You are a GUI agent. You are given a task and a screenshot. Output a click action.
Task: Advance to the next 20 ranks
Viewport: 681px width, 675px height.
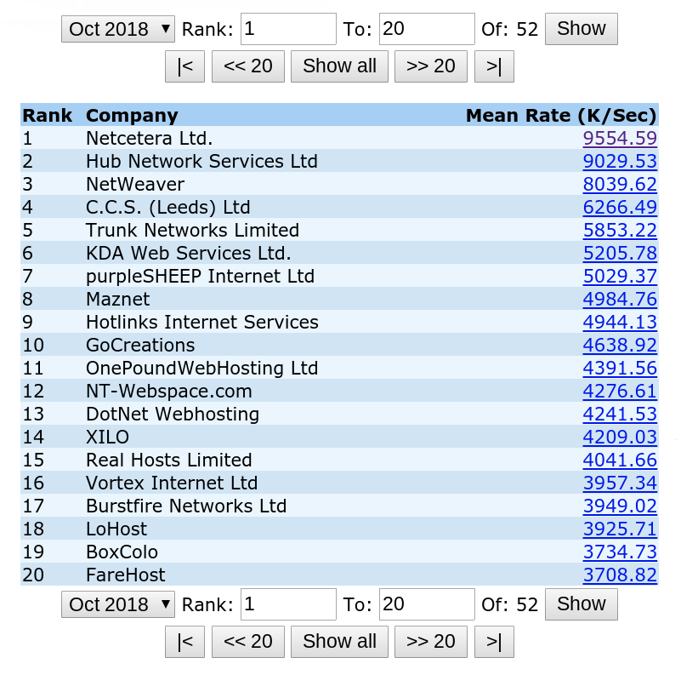coord(430,66)
